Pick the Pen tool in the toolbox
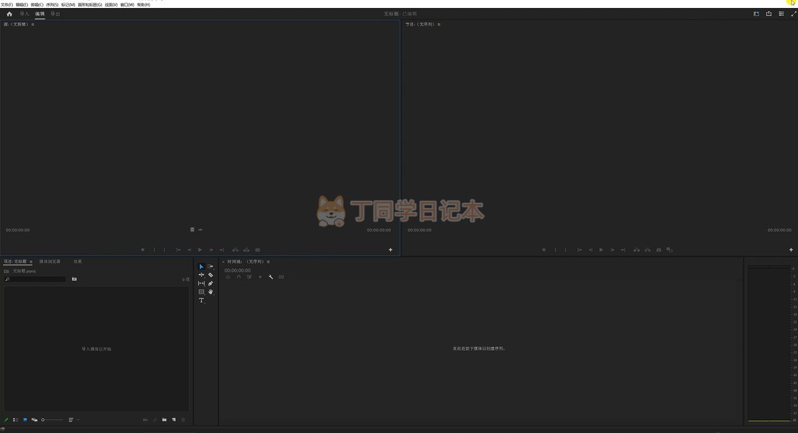 point(211,284)
